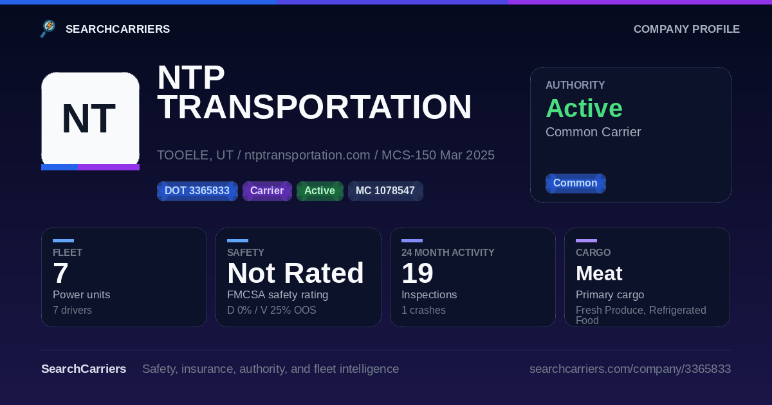The width and height of the screenshot is (772, 405).
Task: Select the MC 1078547 badge
Action: [x=385, y=191]
